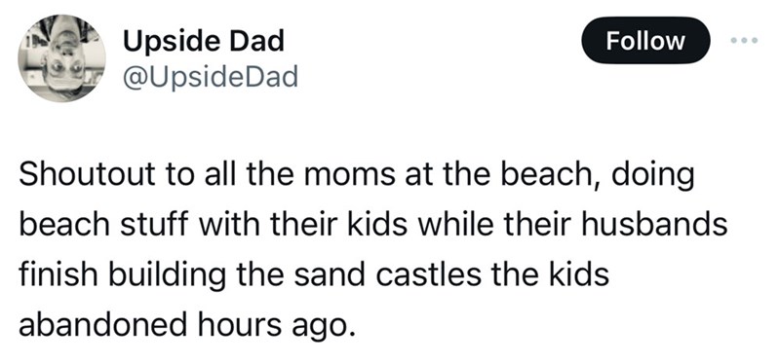The image size is (780, 363).
Task: Click the words finish building in the tweet
Action: pos(121,276)
